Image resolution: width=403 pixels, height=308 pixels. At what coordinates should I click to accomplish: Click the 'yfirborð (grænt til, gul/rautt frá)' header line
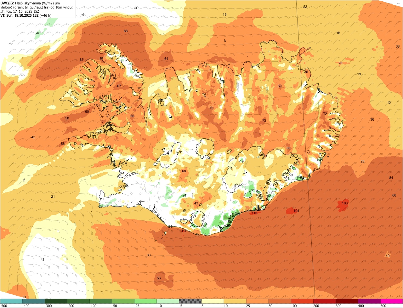coord(37,7)
